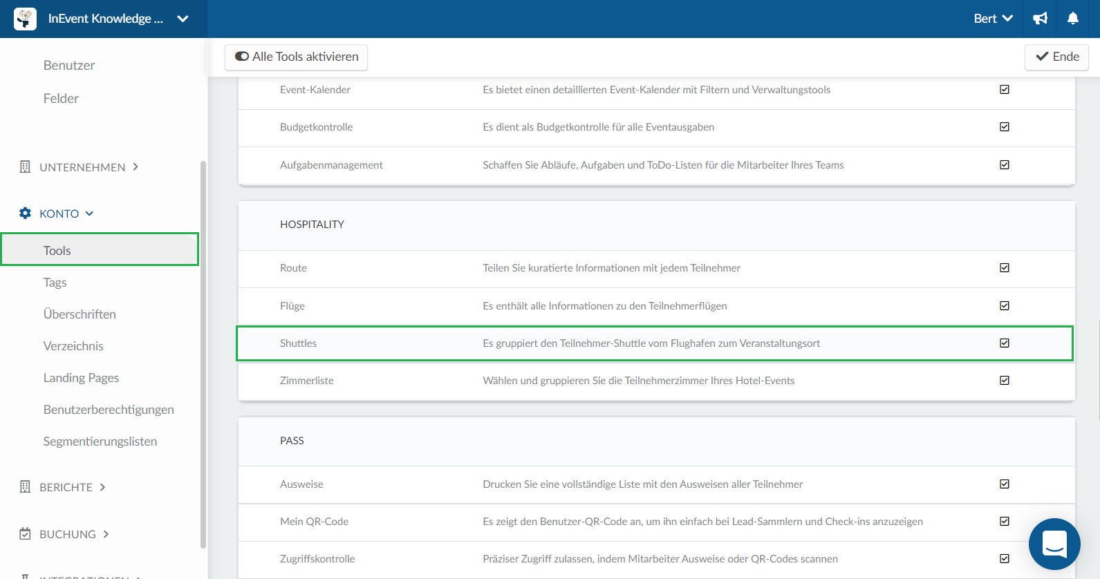Viewport: 1100px width, 579px height.
Task: Click the sidebar vertical scrollbar
Action: tap(203, 354)
